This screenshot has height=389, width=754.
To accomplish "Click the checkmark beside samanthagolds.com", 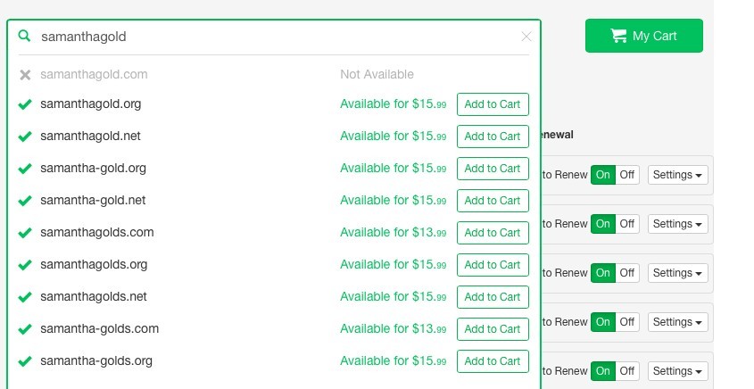I will (25, 233).
